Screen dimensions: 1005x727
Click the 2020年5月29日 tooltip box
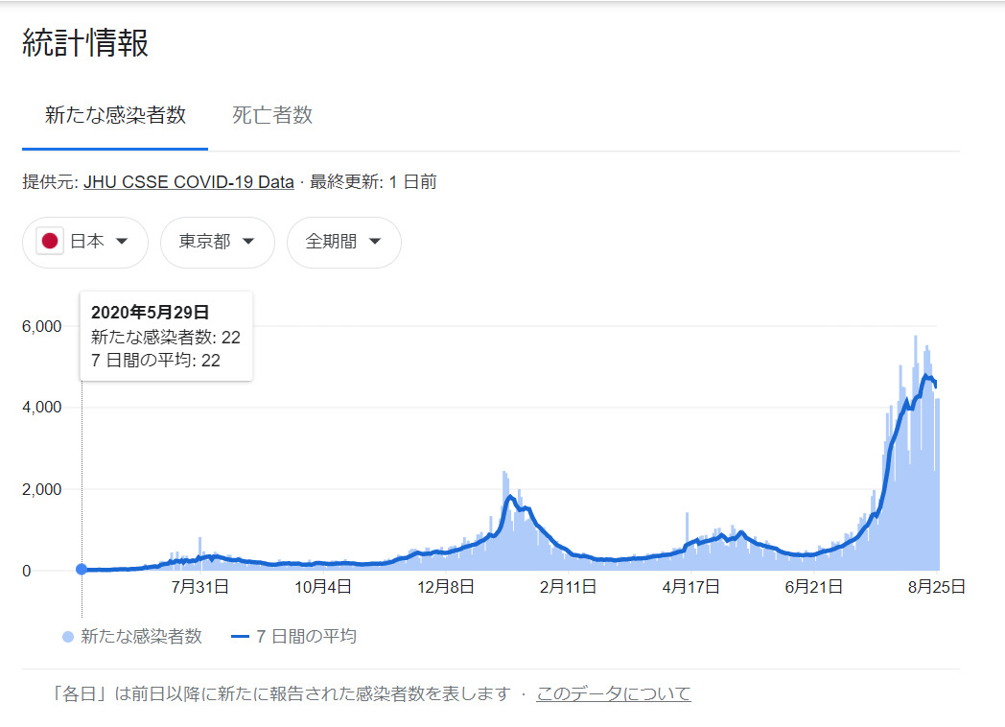coord(166,336)
